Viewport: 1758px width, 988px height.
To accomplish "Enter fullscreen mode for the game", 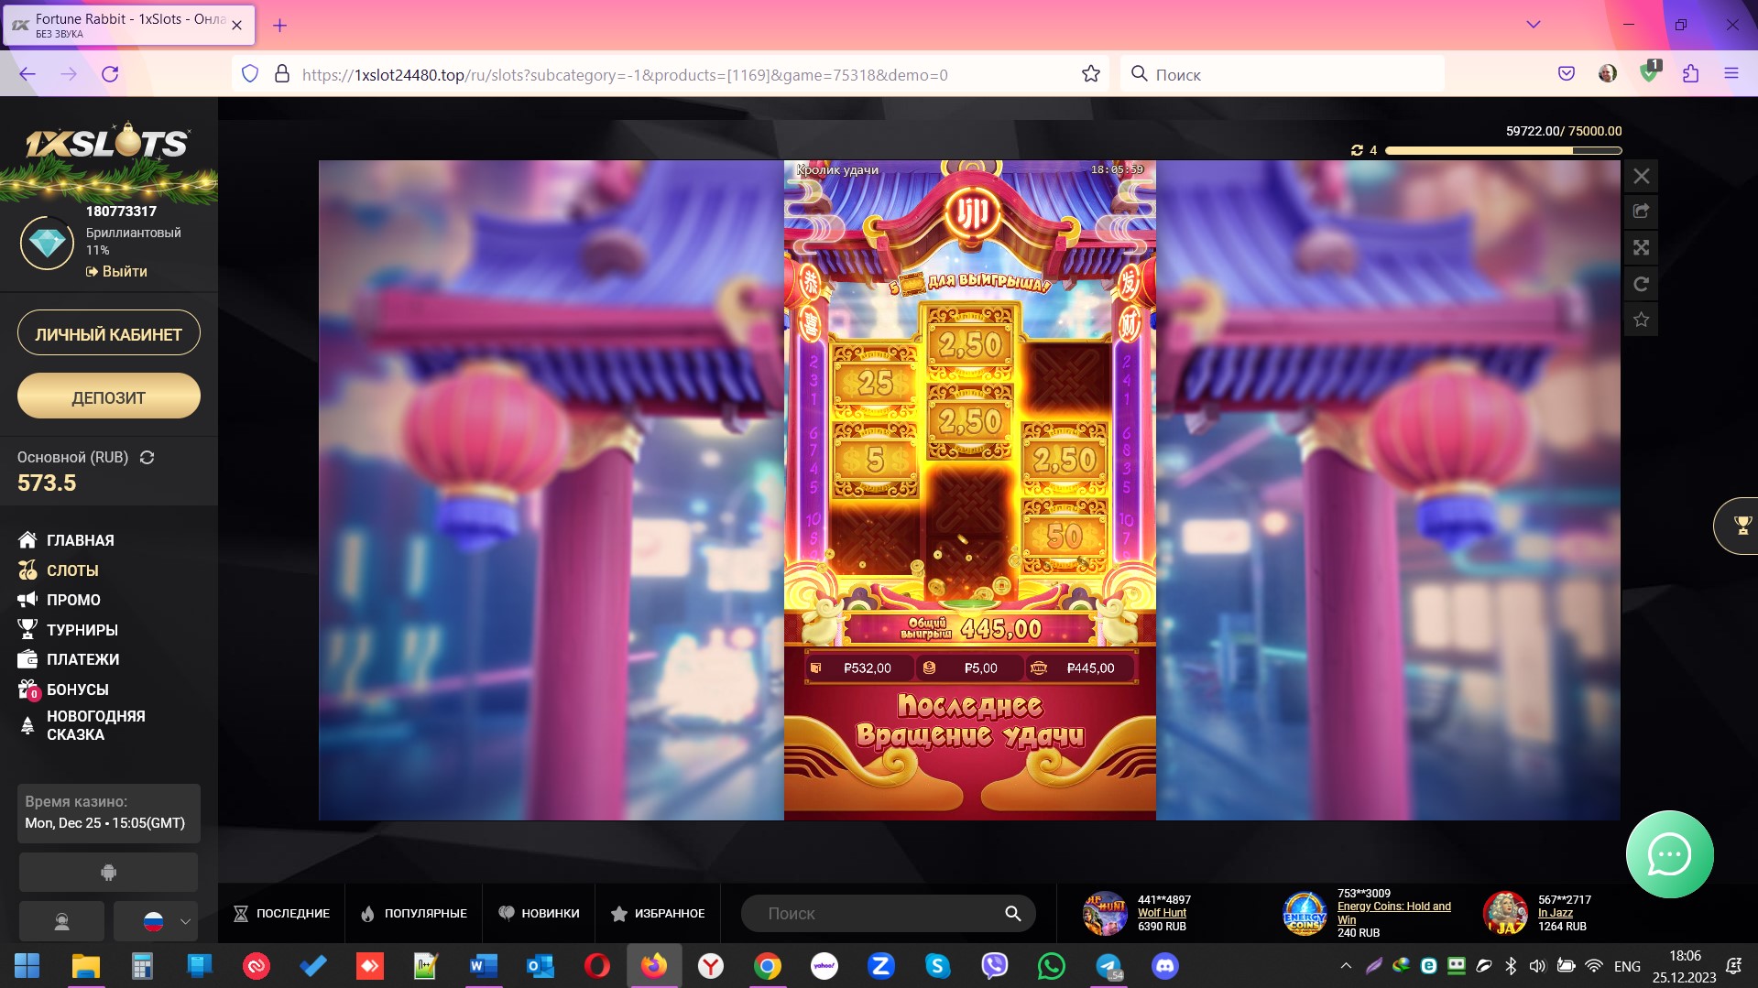I will [x=1641, y=247].
